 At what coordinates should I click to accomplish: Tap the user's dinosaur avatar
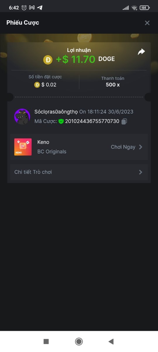pyautogui.click(x=22, y=116)
